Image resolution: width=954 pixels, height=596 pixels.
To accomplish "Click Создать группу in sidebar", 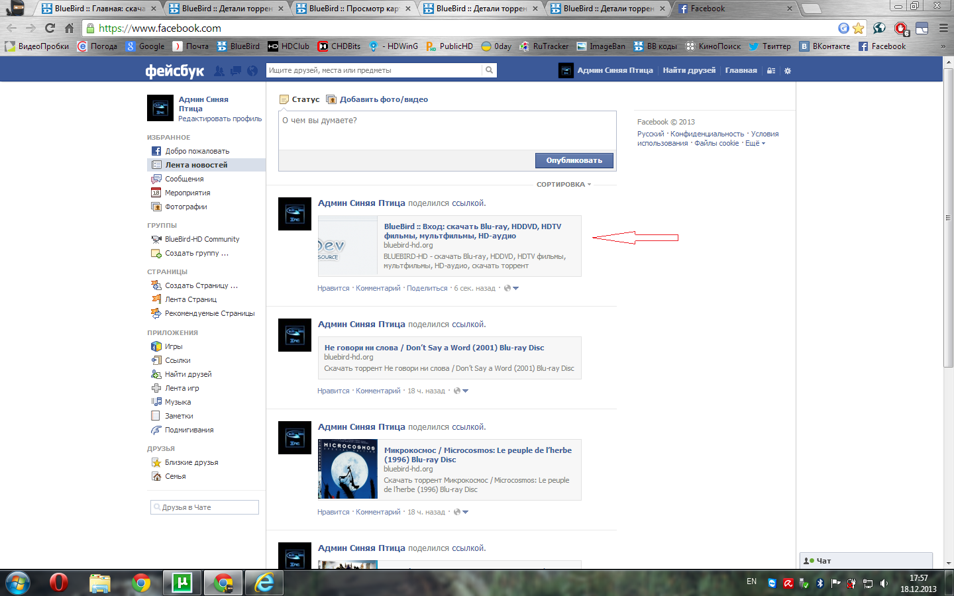I will coord(197,253).
